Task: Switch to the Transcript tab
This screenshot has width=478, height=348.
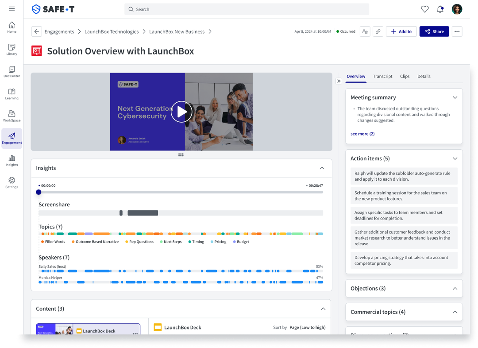Action: [382, 76]
